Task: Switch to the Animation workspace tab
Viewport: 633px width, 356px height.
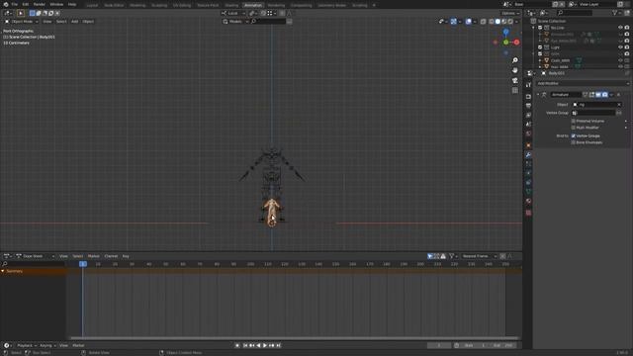Action: (253, 5)
